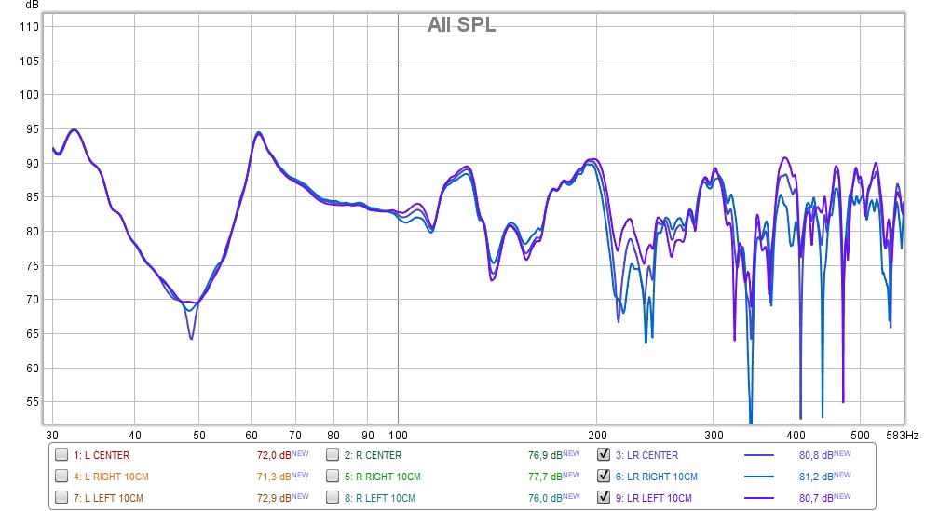Click the LR CENTER line color sample
The image size is (925, 511).
coord(759,456)
